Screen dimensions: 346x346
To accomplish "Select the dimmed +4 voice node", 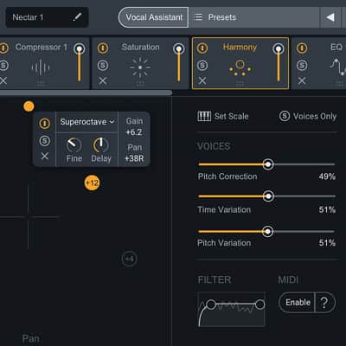I will click(x=130, y=259).
